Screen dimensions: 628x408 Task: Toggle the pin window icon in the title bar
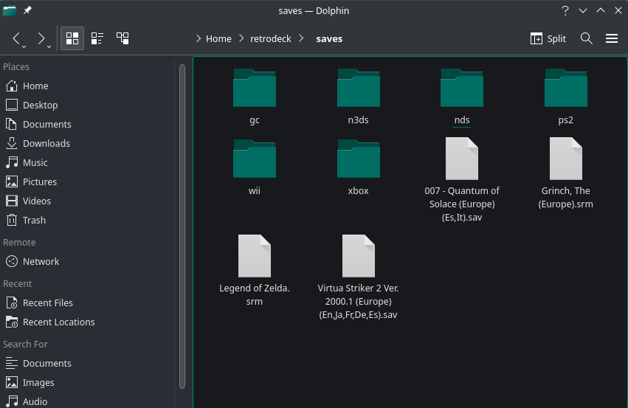point(27,10)
